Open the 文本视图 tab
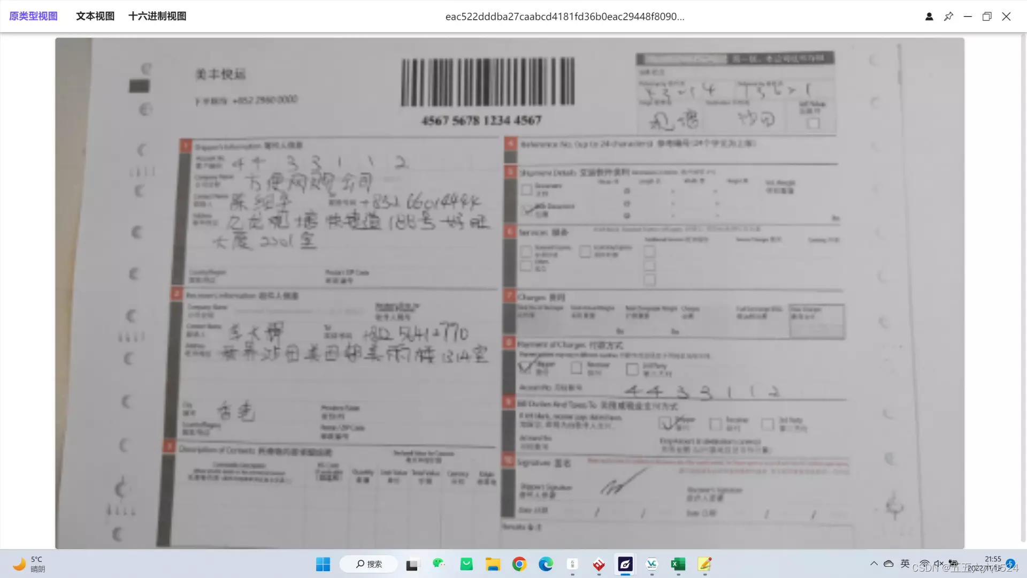The height and width of the screenshot is (578, 1027). (95, 16)
